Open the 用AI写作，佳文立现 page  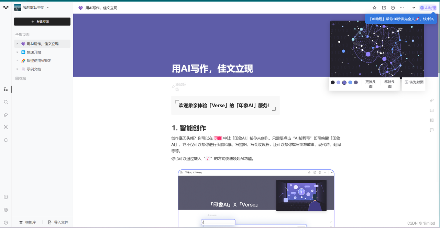pos(42,44)
